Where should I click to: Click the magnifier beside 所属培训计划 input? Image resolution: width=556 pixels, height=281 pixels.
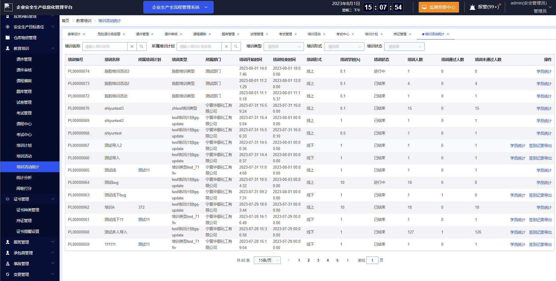pyautogui.click(x=236, y=47)
